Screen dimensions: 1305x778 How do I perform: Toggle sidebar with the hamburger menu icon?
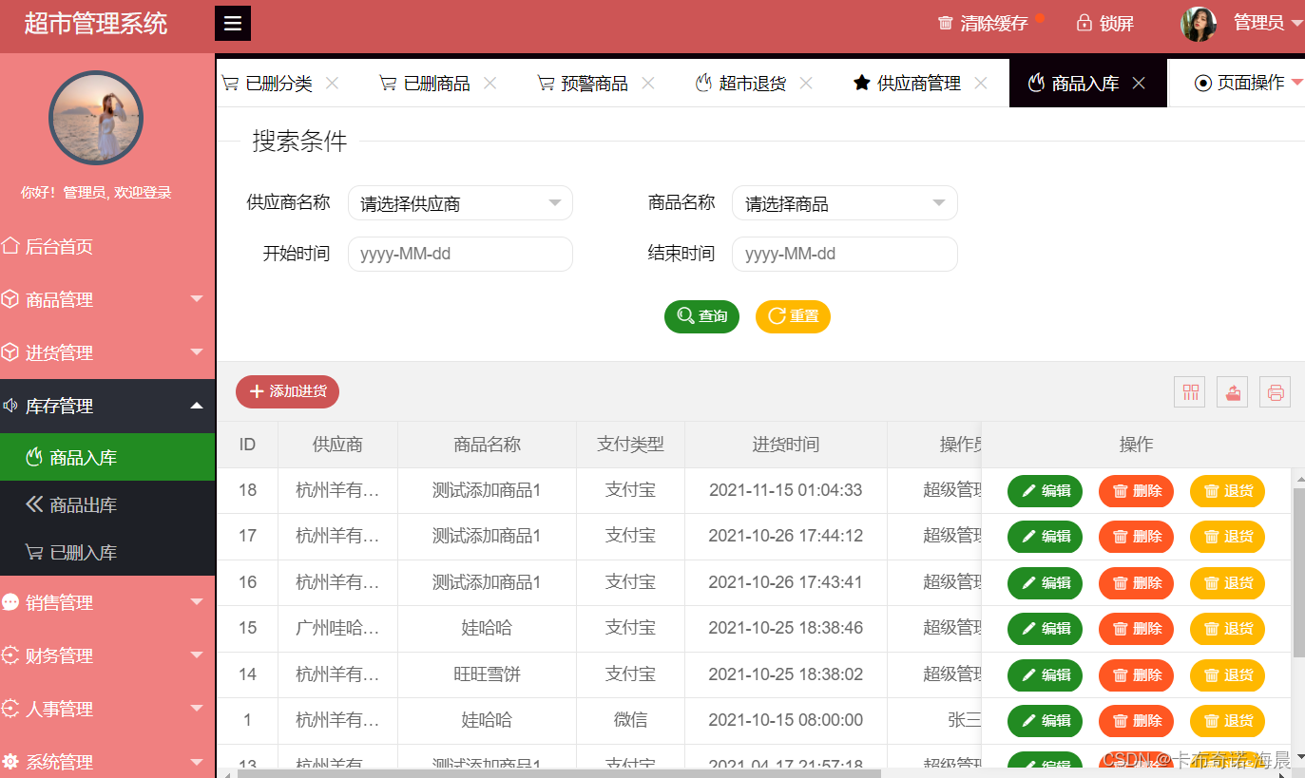click(x=233, y=24)
